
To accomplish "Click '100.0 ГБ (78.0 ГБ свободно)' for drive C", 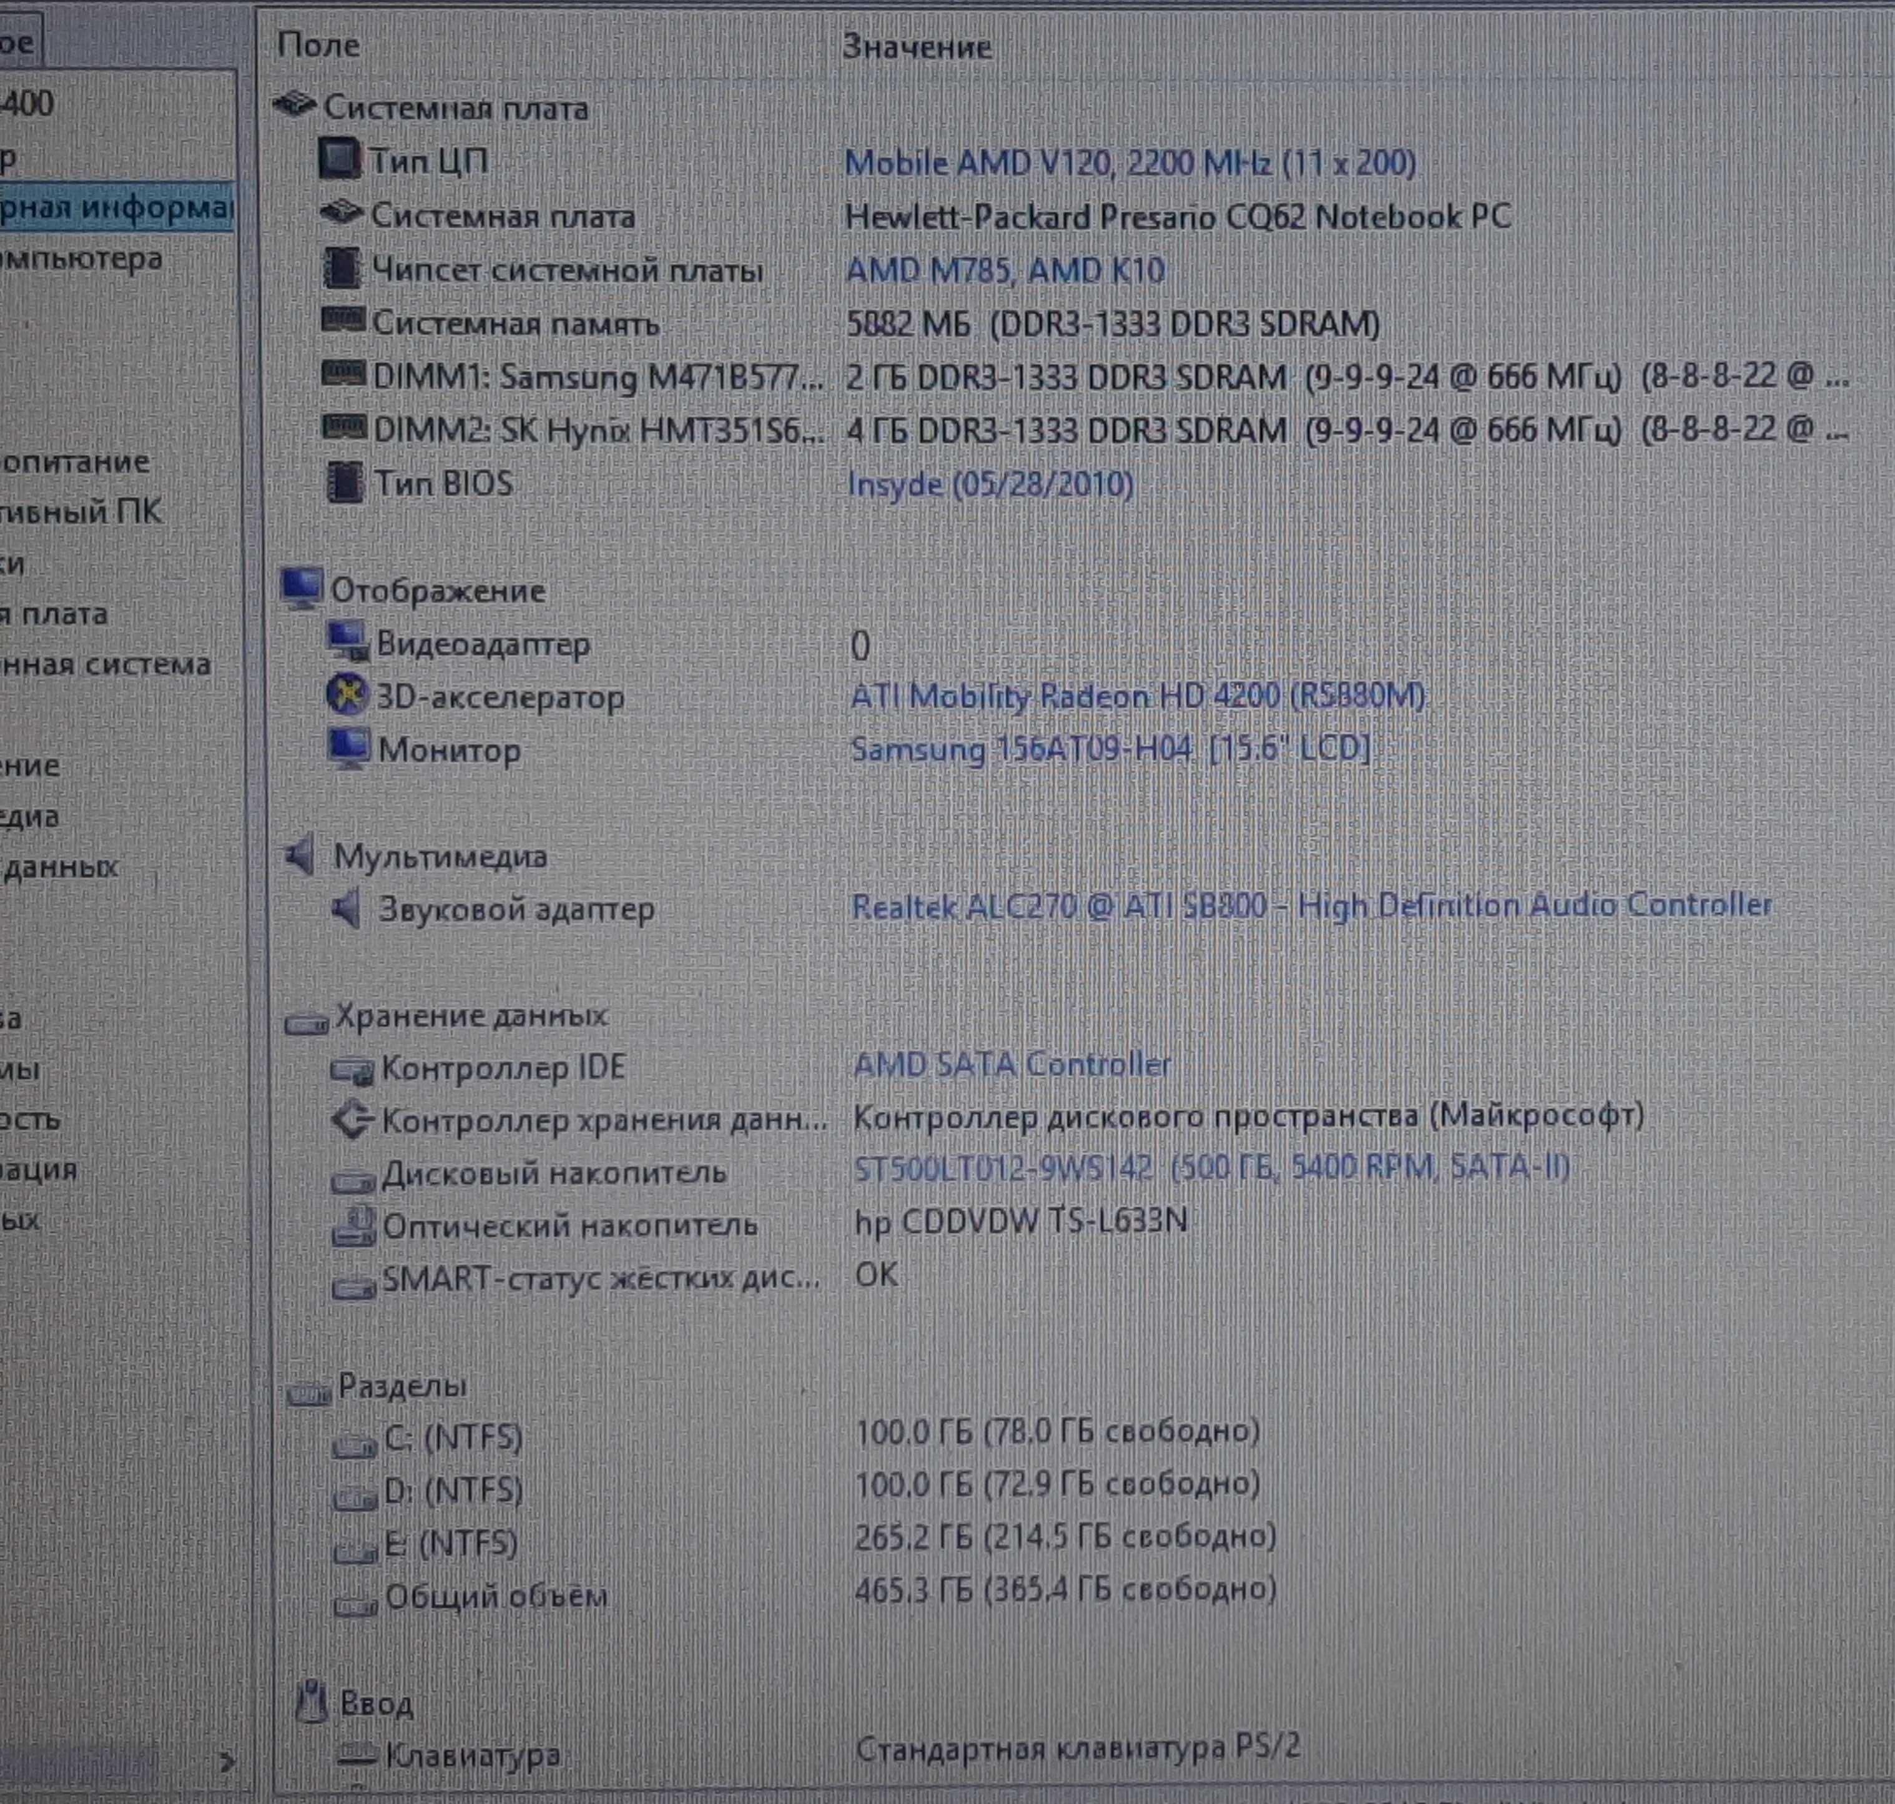I will pyautogui.click(x=1058, y=1432).
